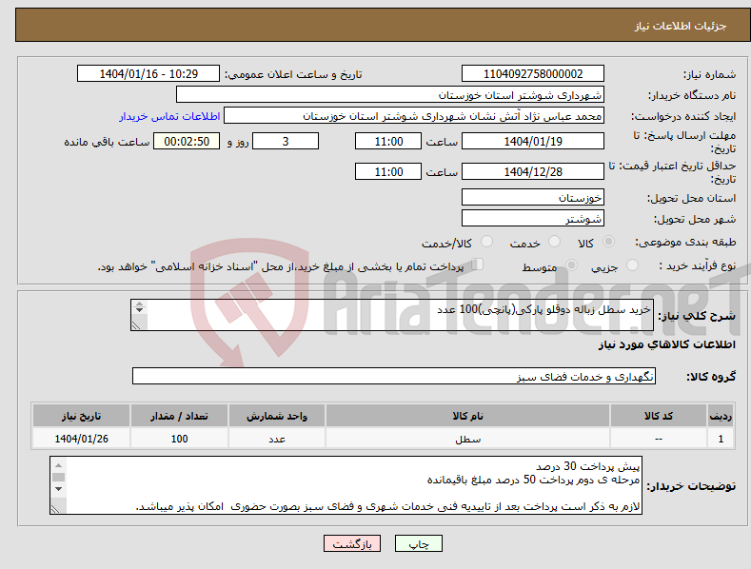Click the remaining time field 00:02:50
Screen dimensions: 751x569
point(187,141)
